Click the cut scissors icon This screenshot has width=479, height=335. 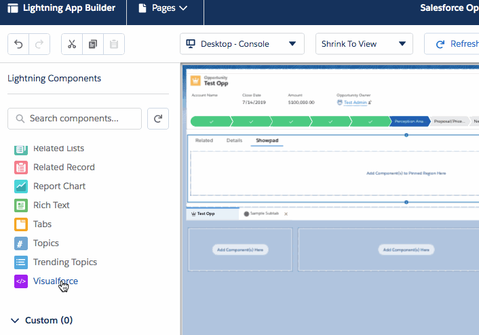tap(72, 44)
